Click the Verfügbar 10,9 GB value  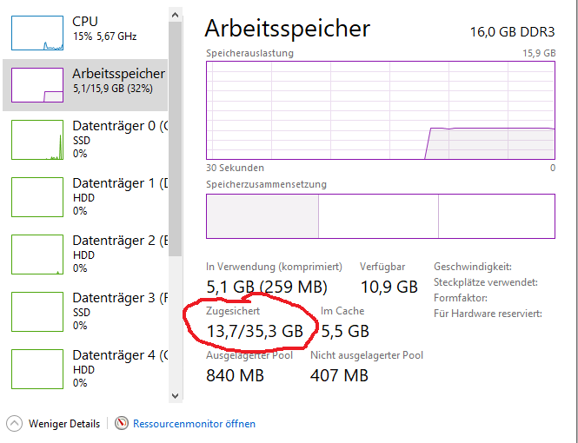coord(389,287)
